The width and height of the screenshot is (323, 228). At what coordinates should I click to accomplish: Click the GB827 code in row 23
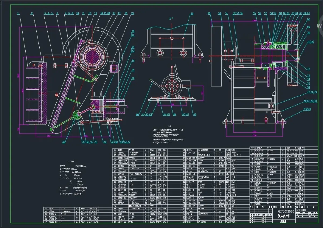click(189, 222)
